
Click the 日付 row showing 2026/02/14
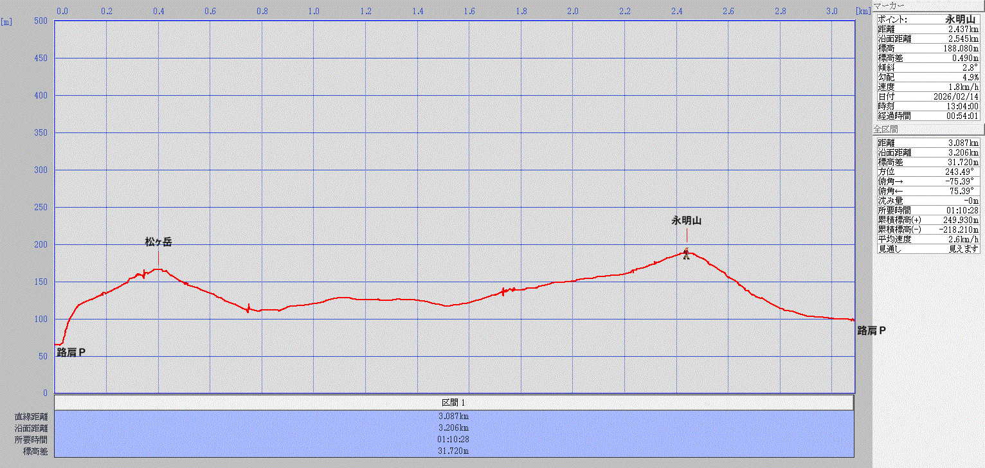point(928,96)
